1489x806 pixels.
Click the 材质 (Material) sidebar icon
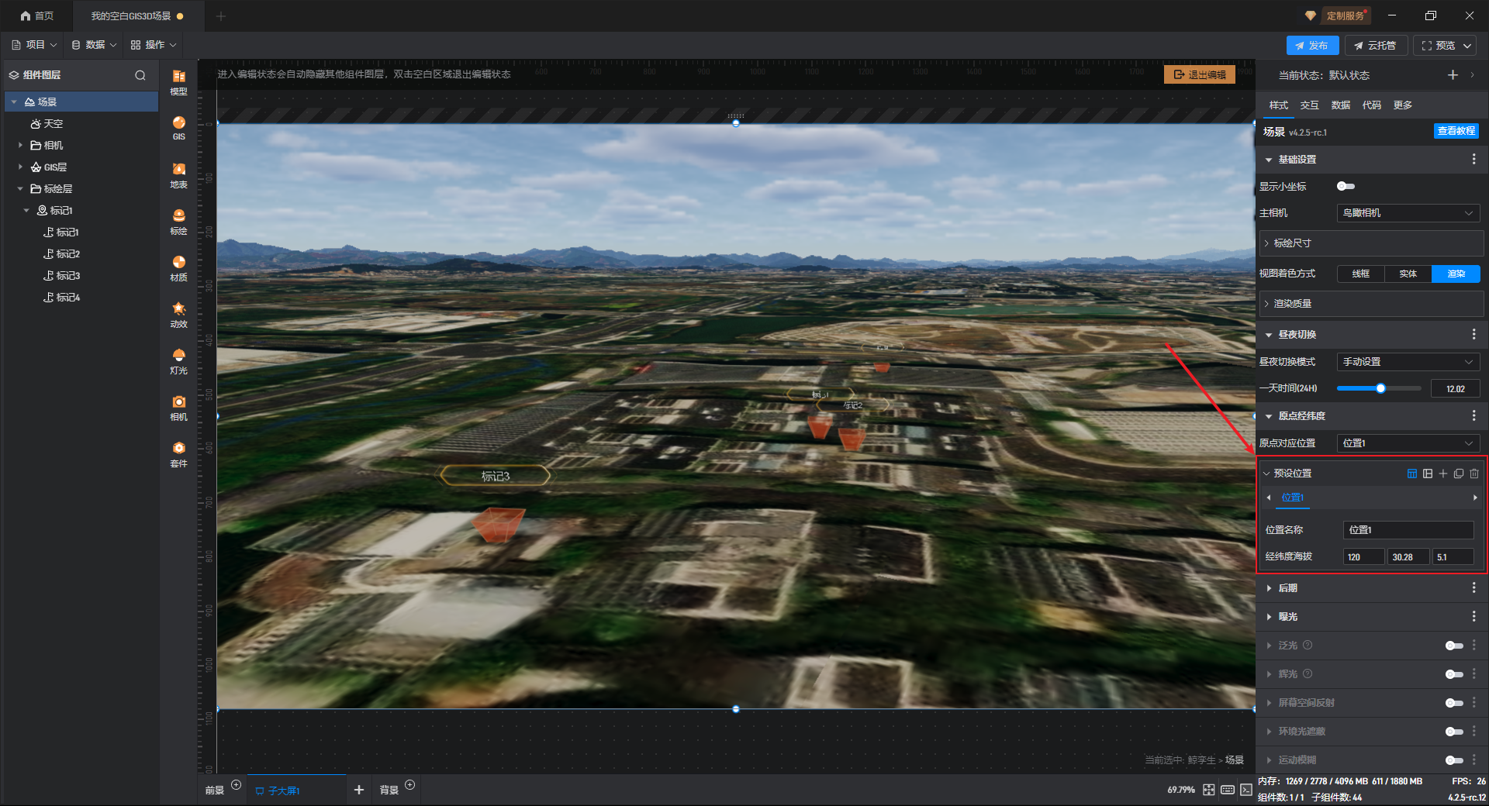click(x=178, y=267)
